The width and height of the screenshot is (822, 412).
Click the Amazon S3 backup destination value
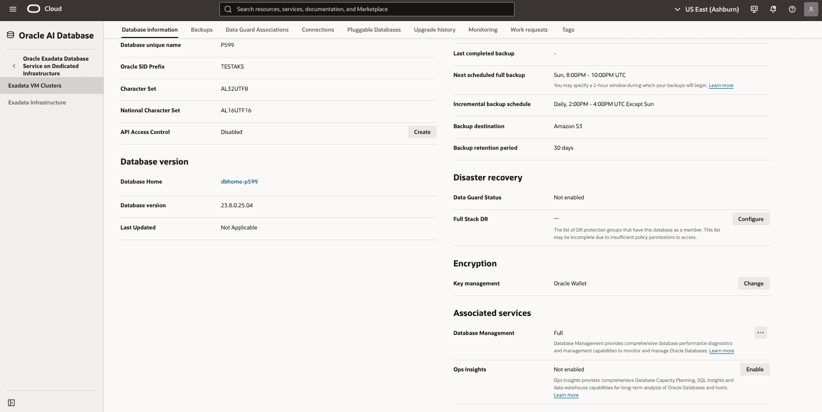point(568,126)
